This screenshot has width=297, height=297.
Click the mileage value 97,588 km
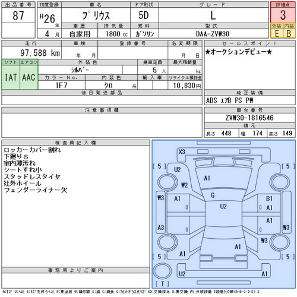pos(40,53)
